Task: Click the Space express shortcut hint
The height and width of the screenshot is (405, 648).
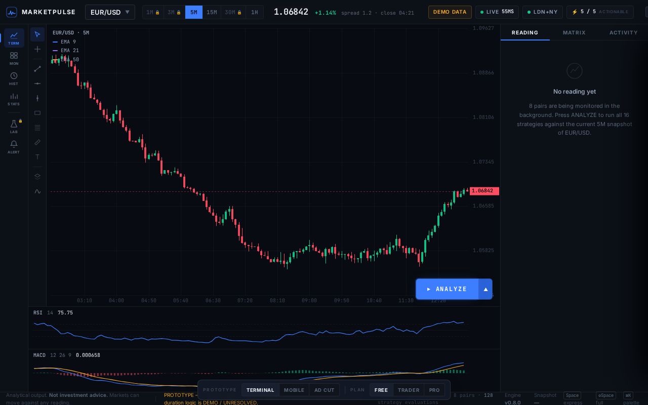Action: (573, 399)
